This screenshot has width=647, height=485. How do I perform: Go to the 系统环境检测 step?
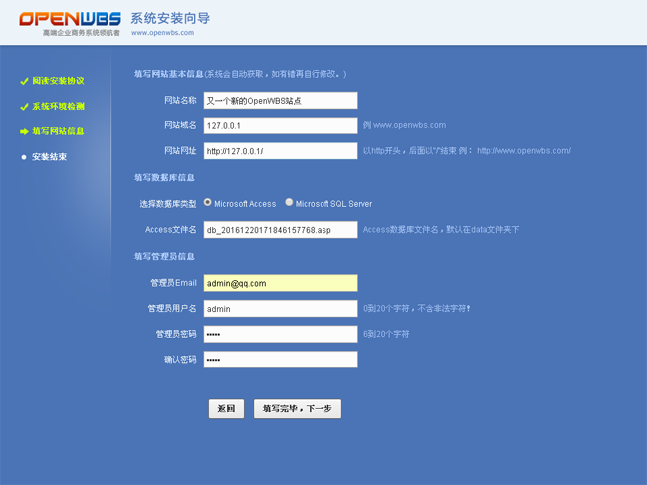point(58,107)
